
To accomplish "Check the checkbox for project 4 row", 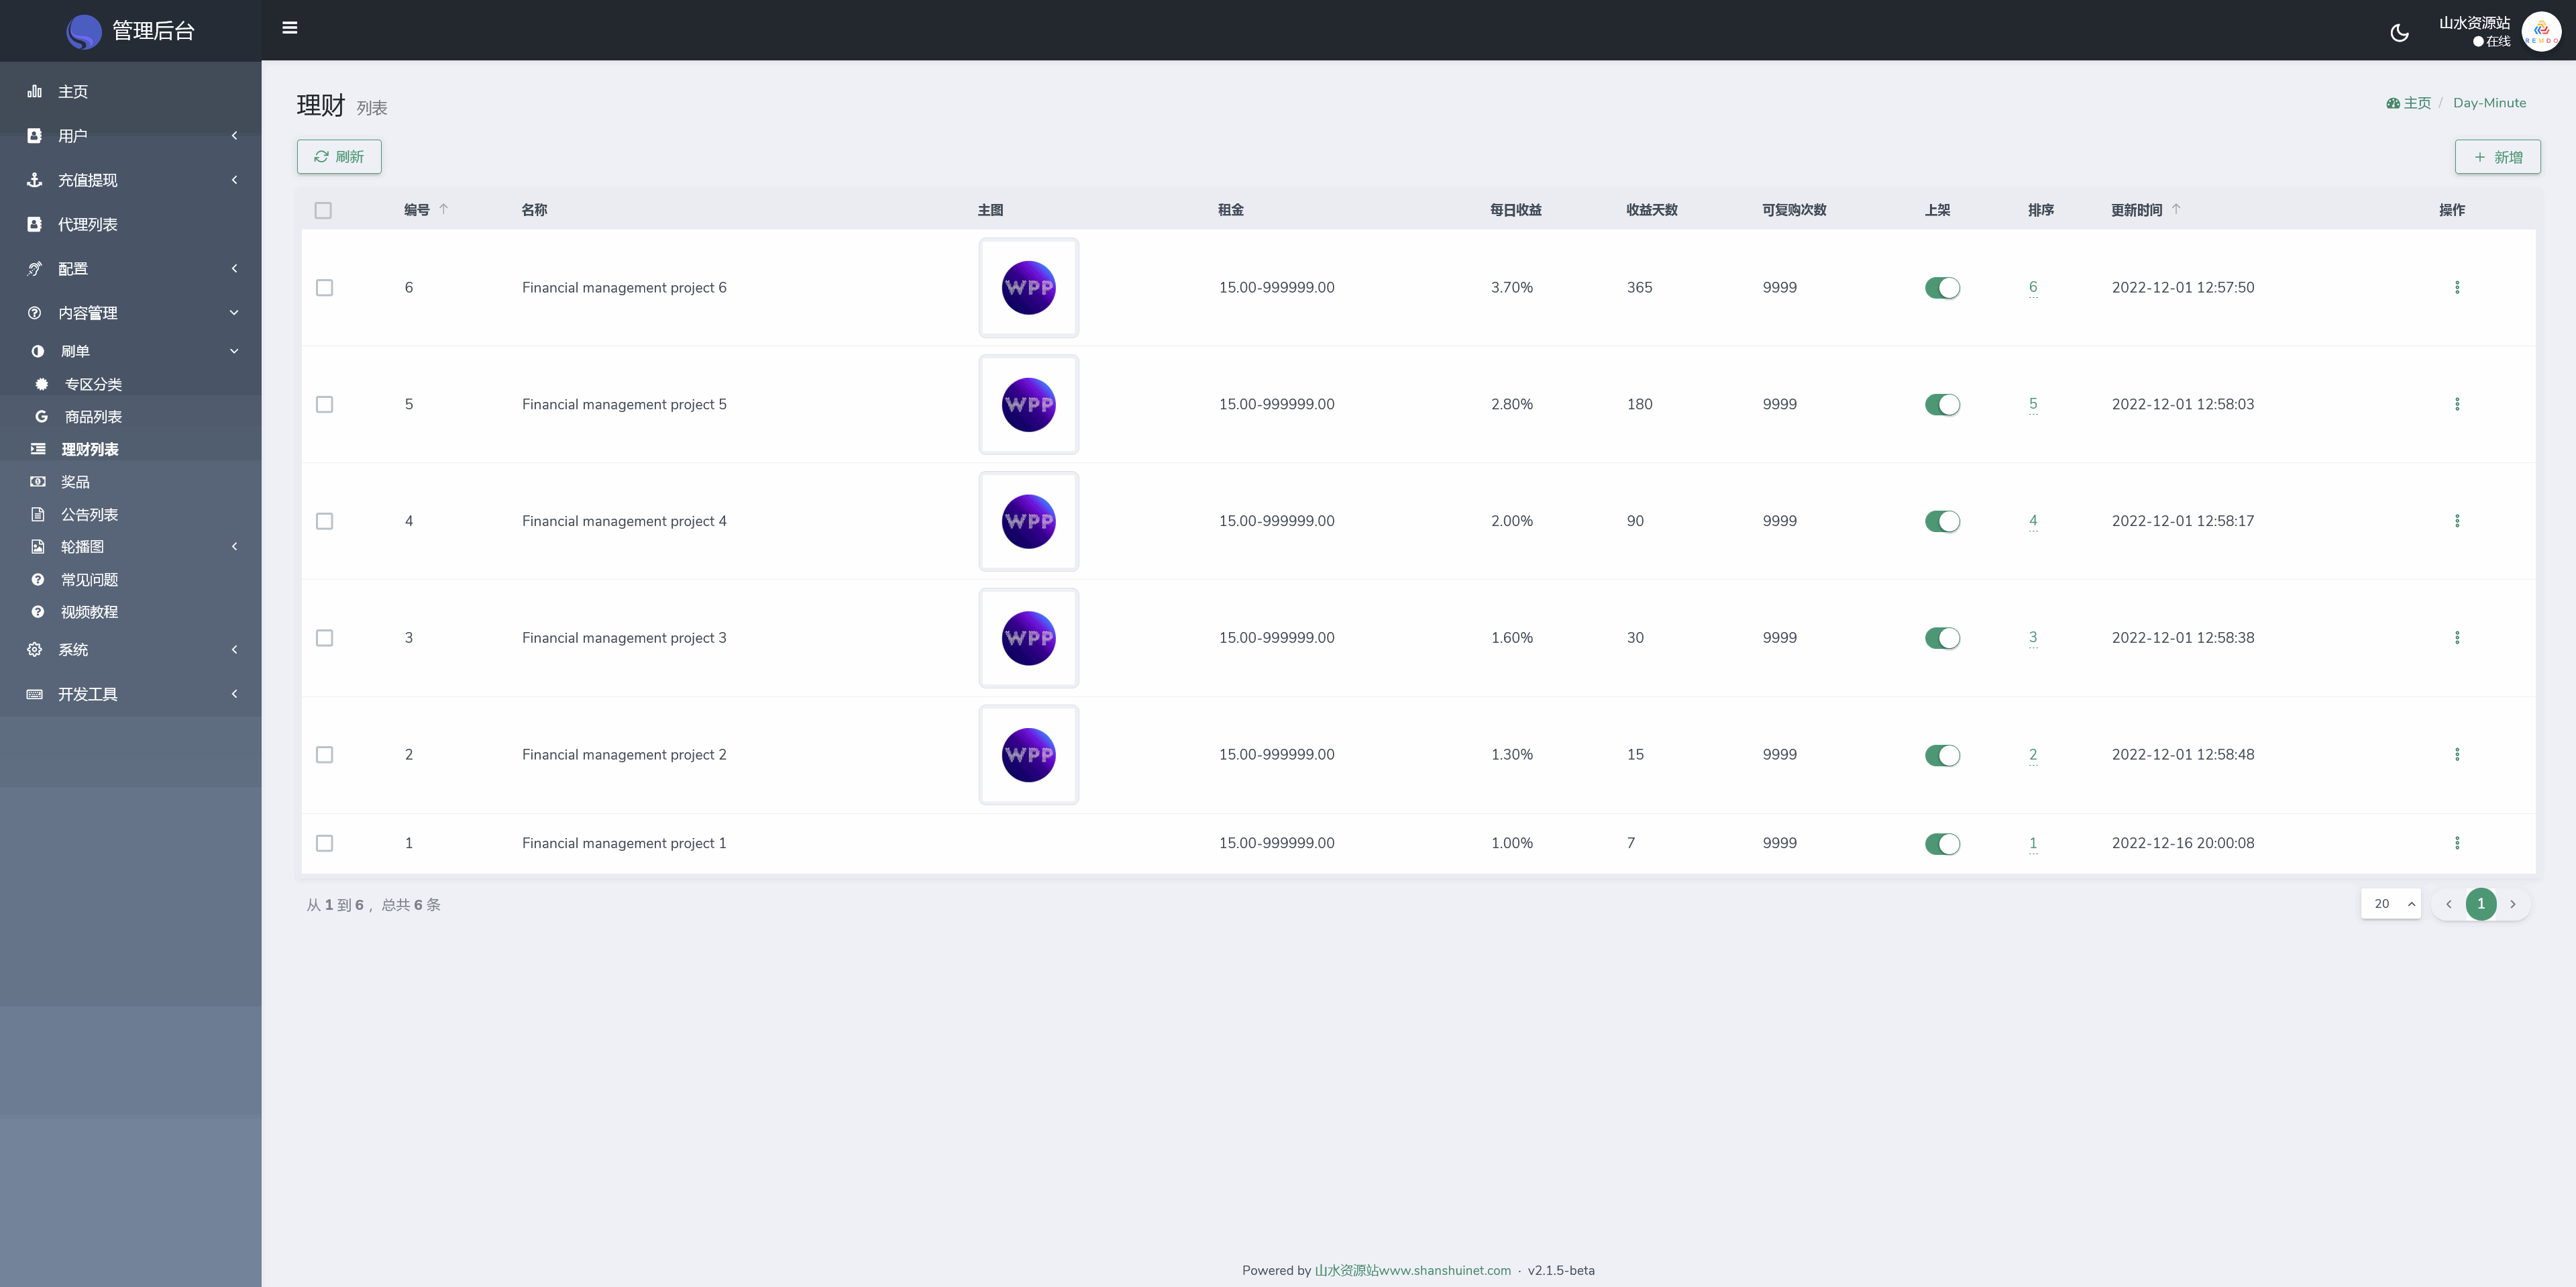I will 324,521.
